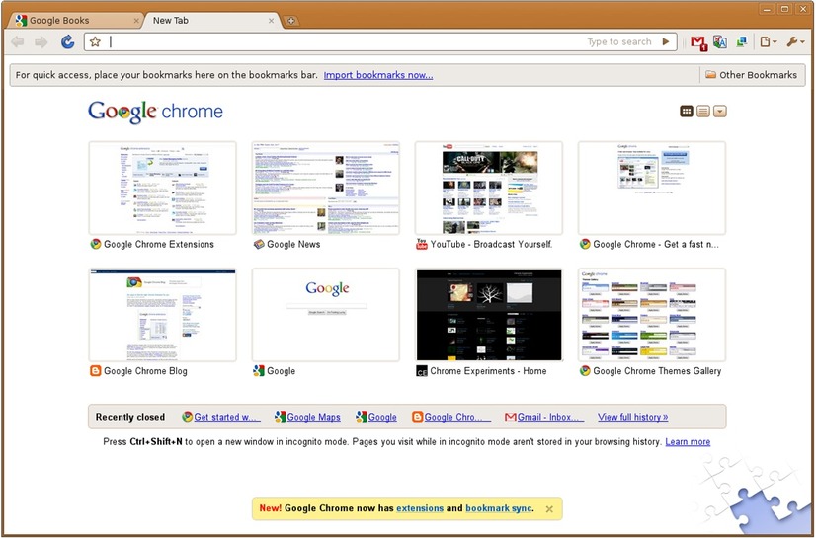Click the Google News favicon icon
Image resolution: width=816 pixels, height=538 pixels.
pos(259,244)
